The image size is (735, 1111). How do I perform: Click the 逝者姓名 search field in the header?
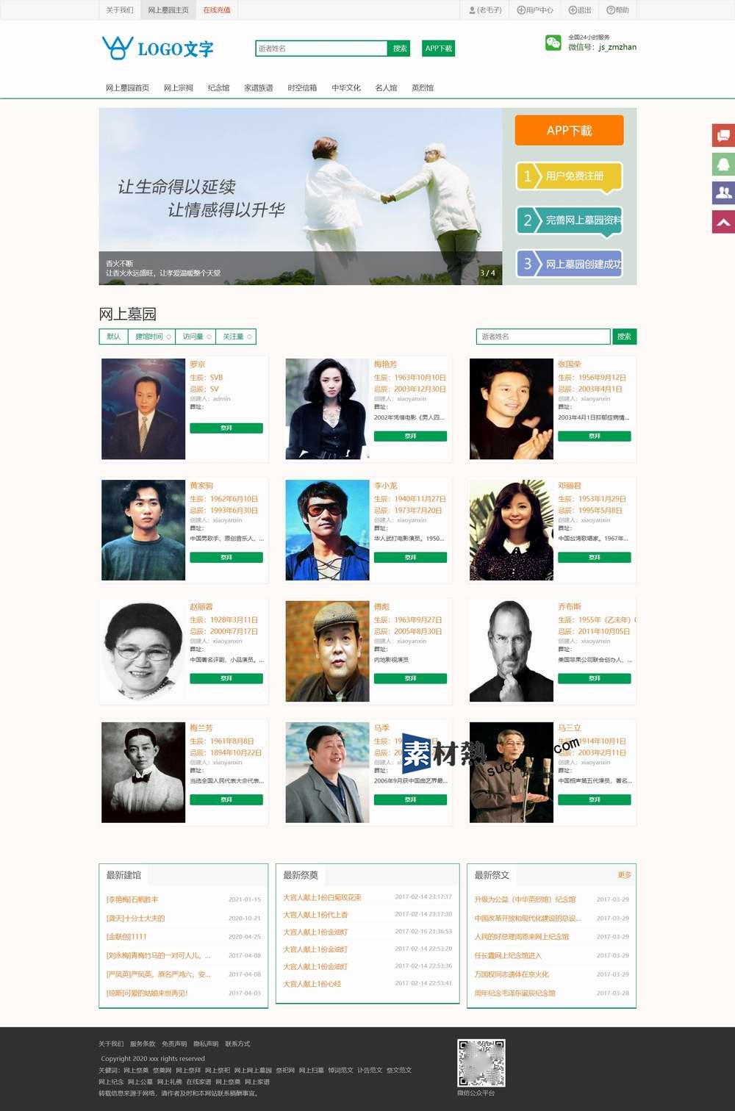point(321,48)
